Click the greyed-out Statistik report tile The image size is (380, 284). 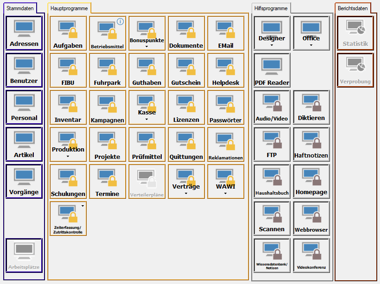coord(355,33)
